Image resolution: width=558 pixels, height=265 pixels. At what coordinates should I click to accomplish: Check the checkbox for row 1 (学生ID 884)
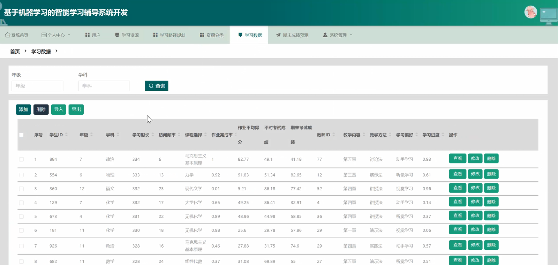pos(21,159)
